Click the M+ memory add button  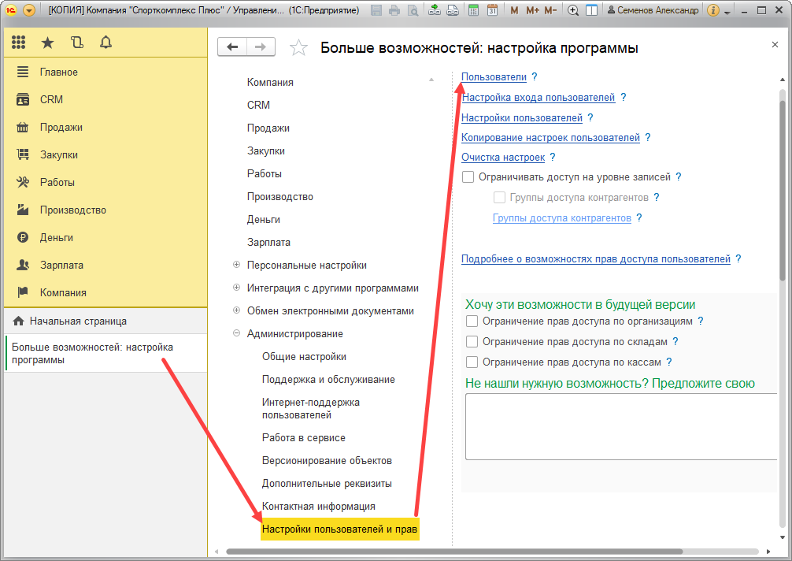[532, 10]
